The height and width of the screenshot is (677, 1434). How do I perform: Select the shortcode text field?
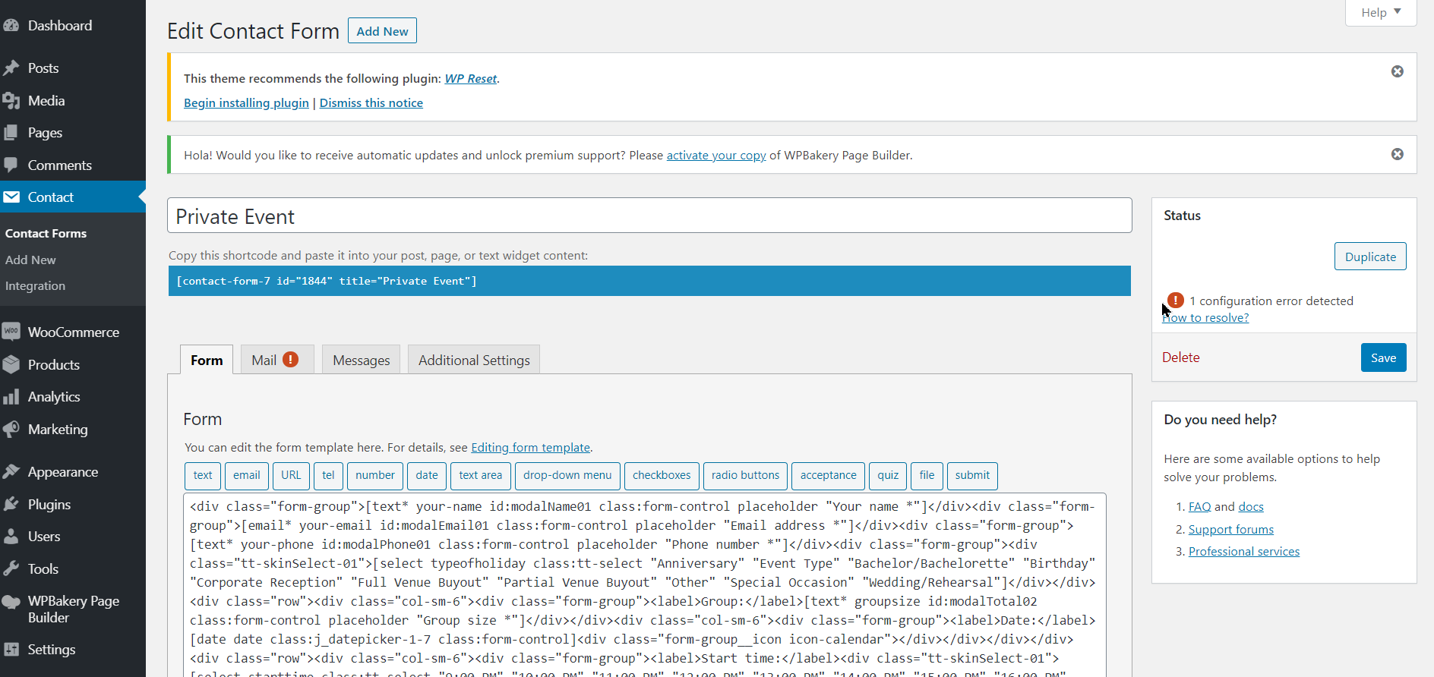649,281
